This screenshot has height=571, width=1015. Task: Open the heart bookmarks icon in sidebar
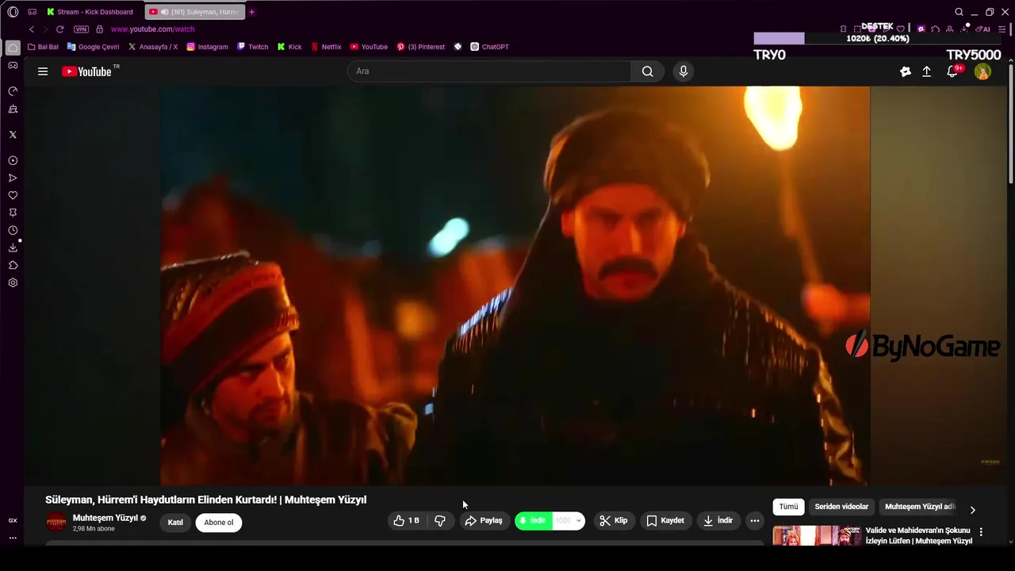[13, 195]
